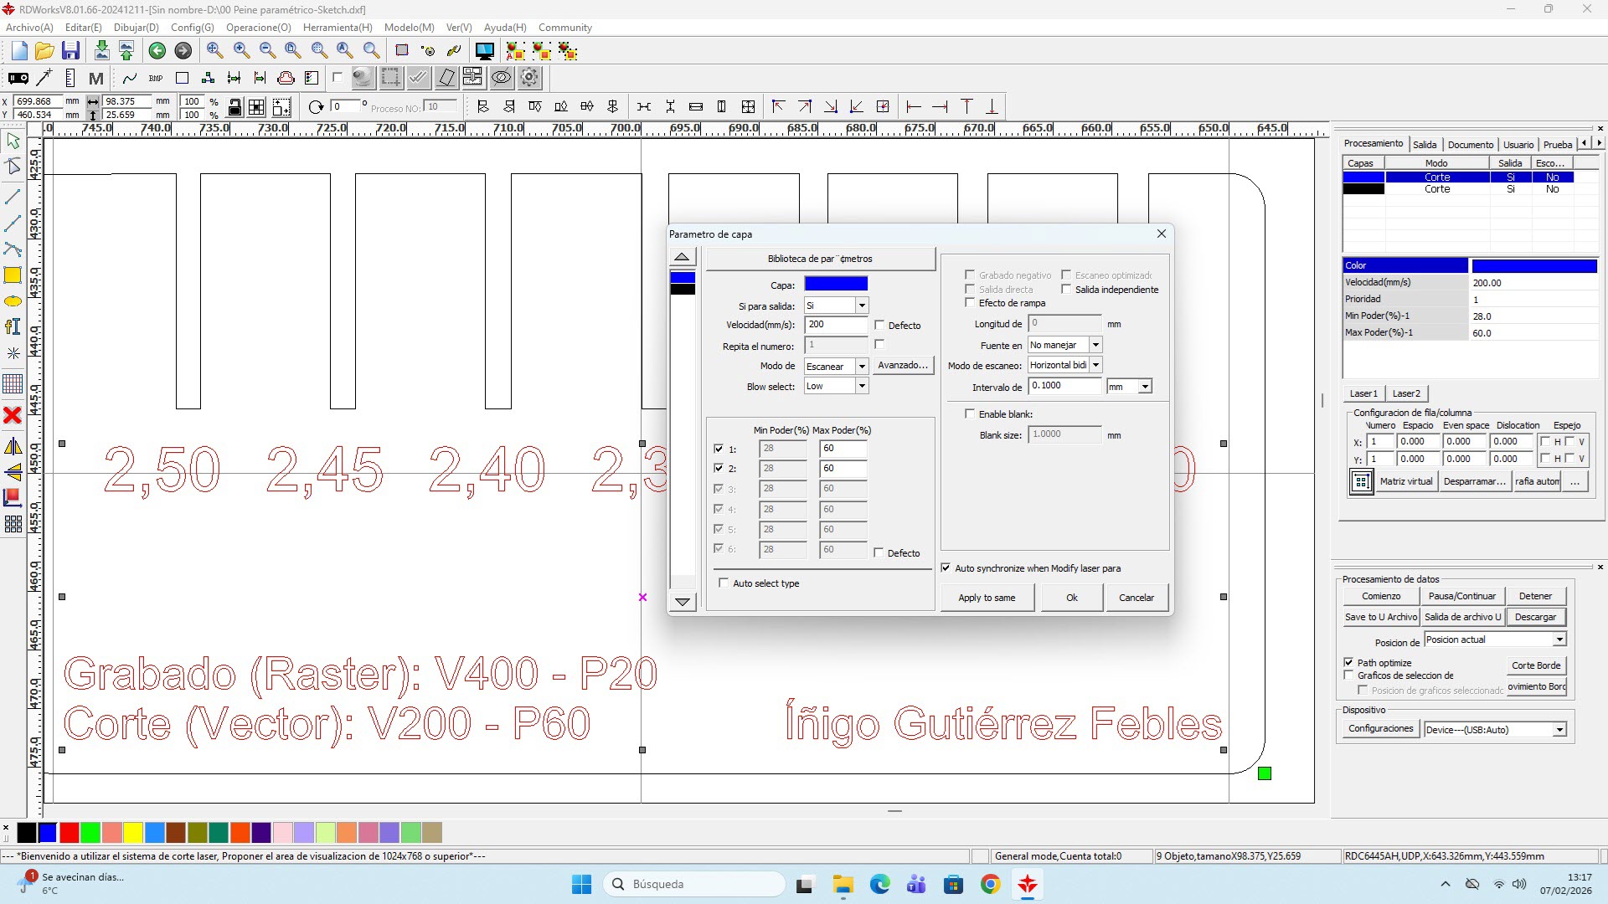Click the horizontal mirror icon
The image size is (1608, 904).
(13, 445)
